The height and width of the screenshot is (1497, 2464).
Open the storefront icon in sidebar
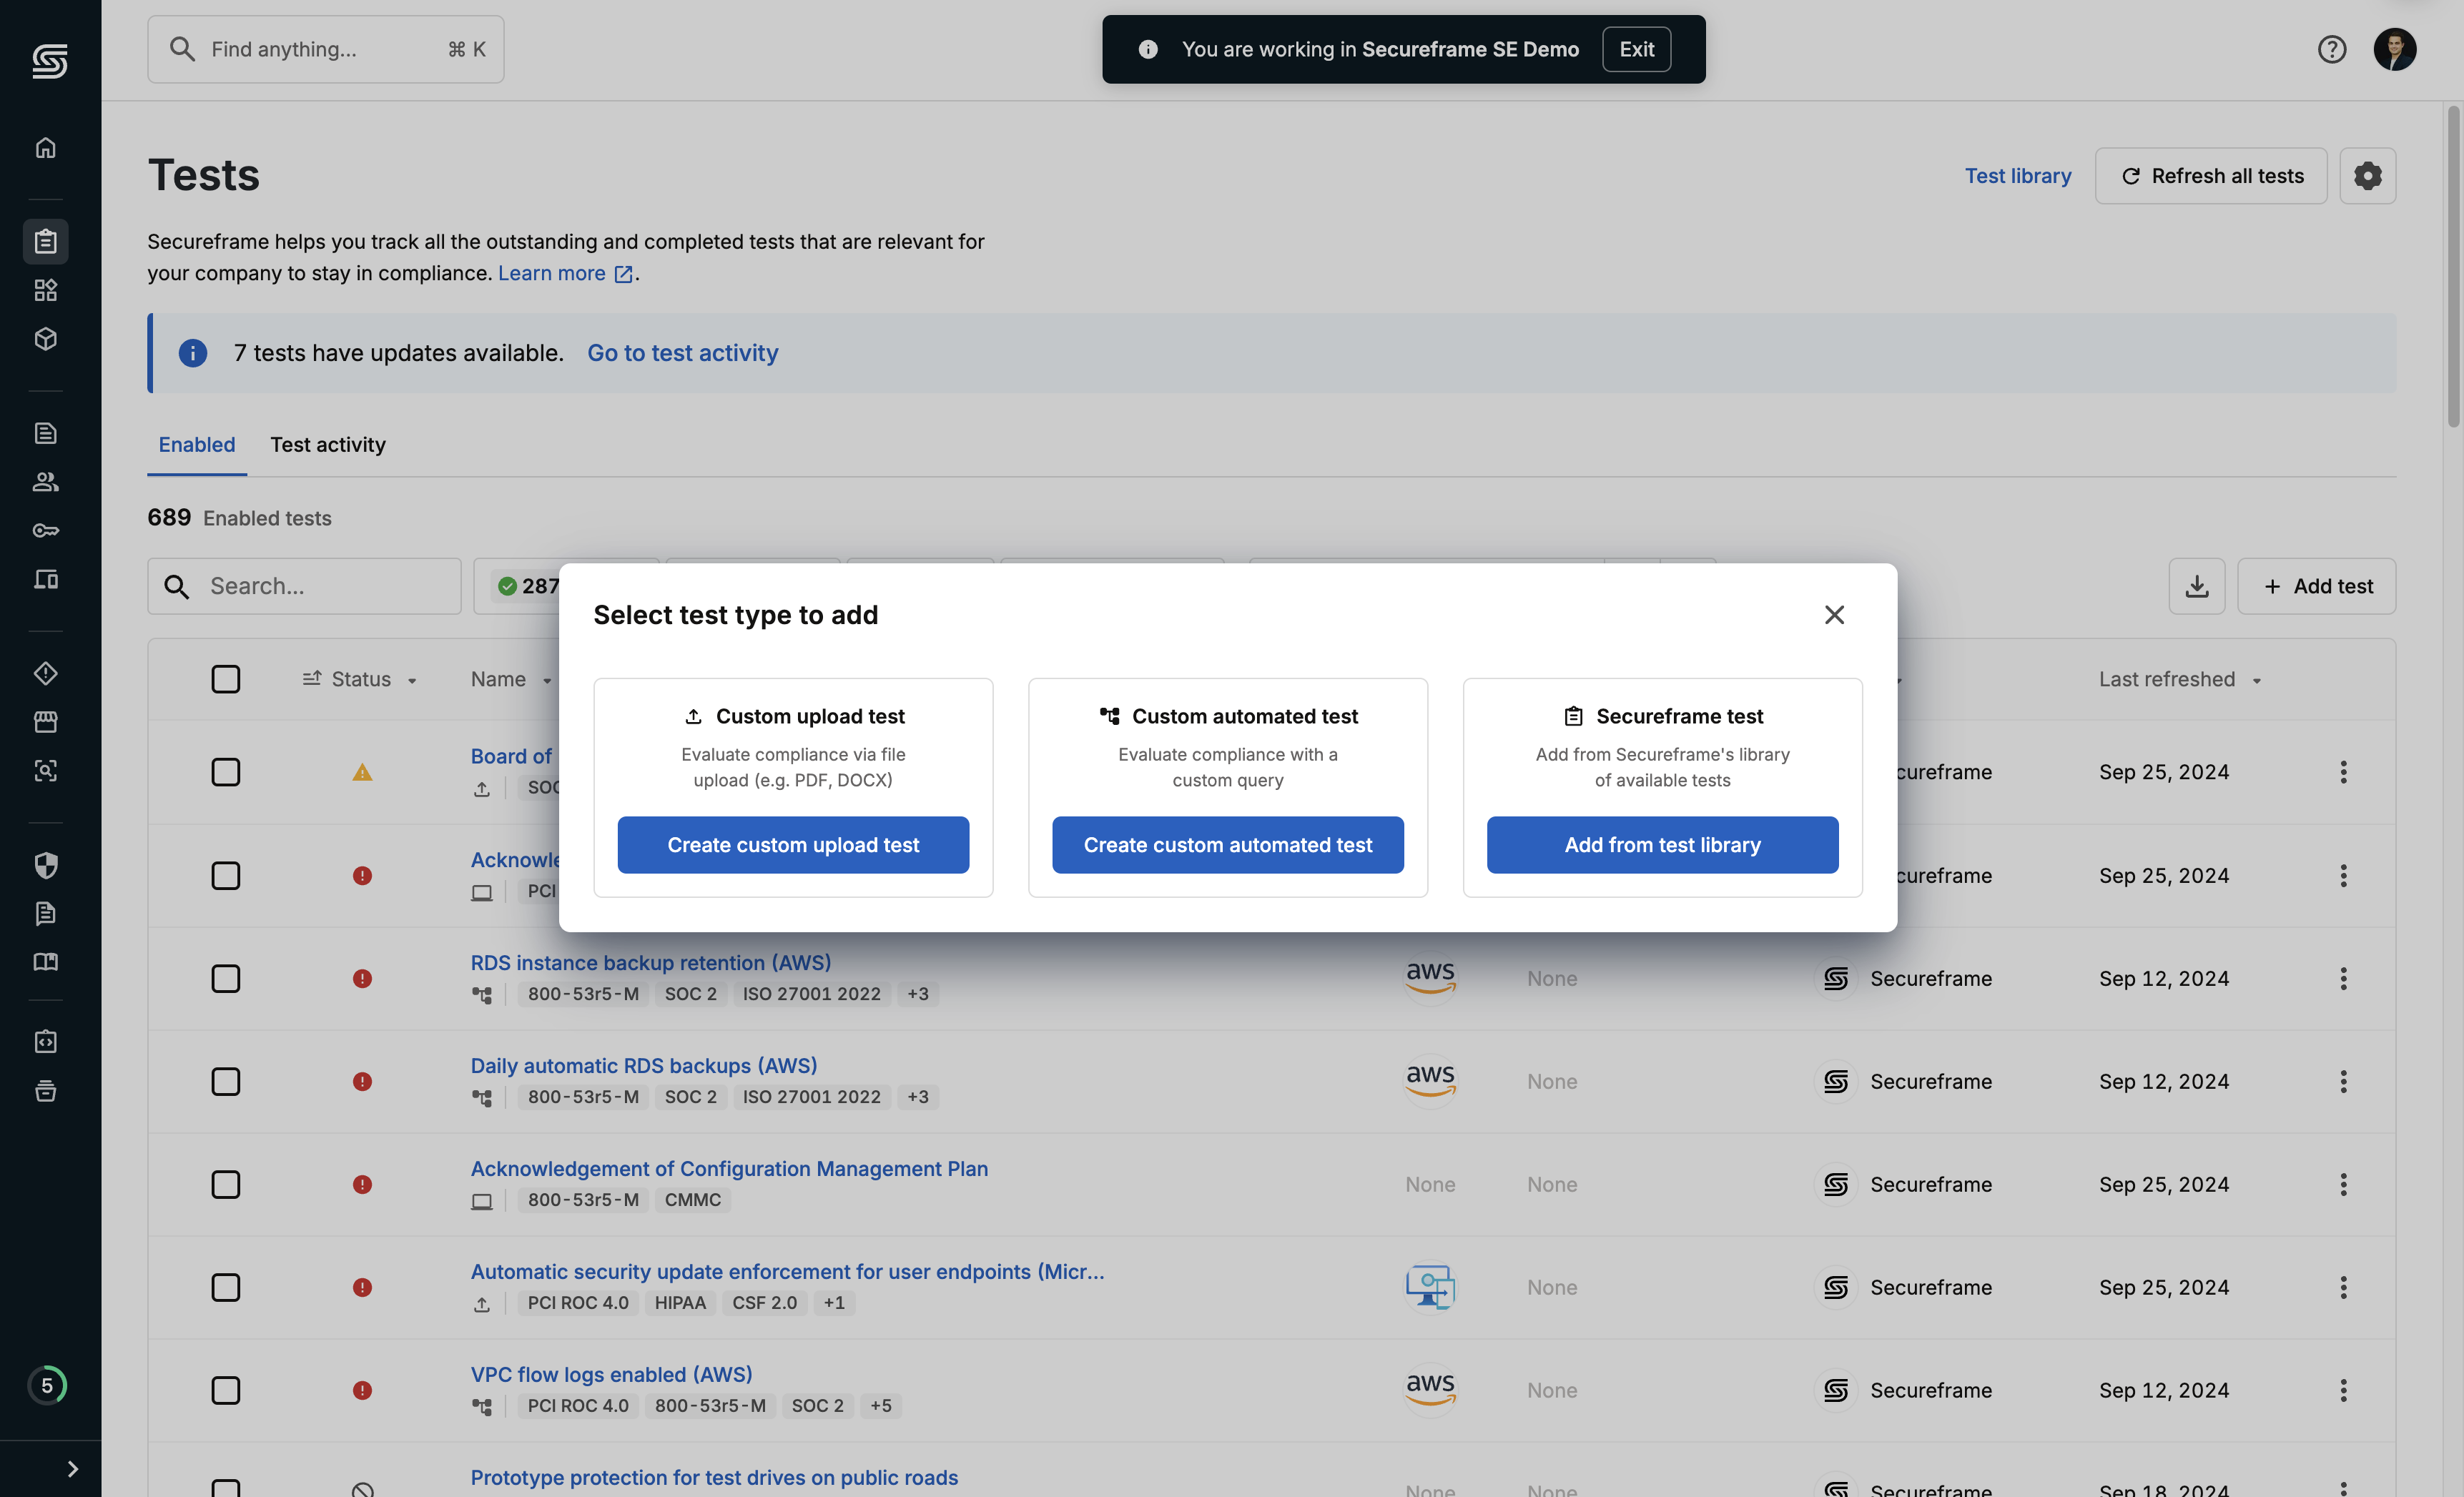coord(46,722)
